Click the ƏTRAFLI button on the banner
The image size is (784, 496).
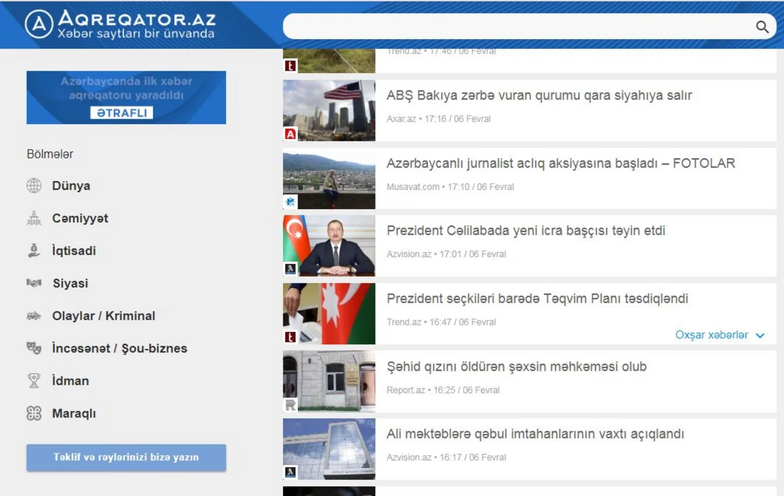point(122,112)
